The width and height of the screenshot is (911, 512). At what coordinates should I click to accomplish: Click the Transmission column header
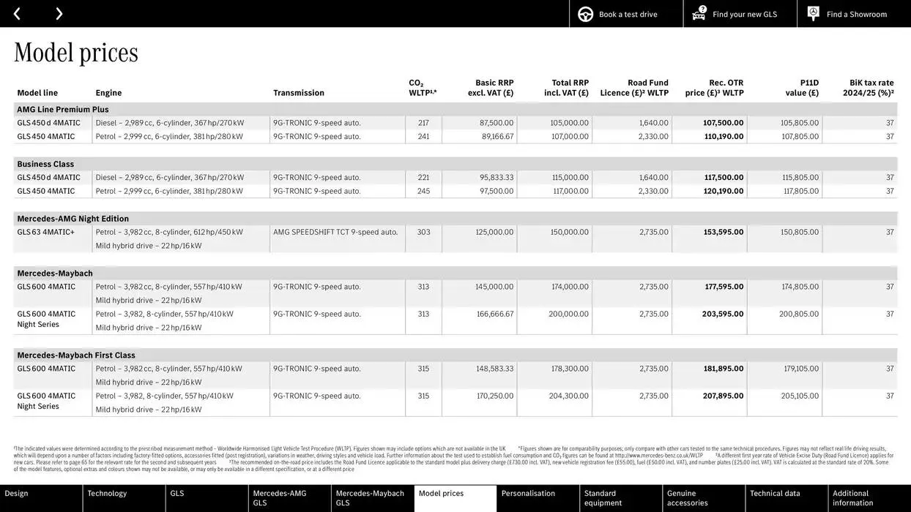(299, 93)
